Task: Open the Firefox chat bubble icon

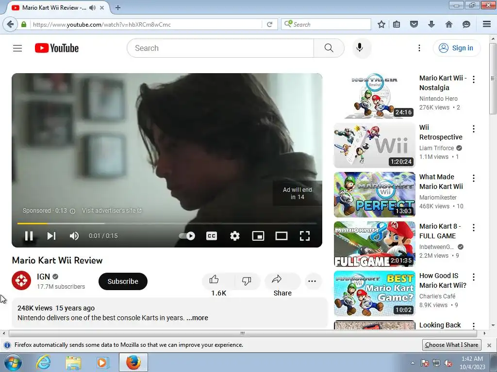Action: [466, 24]
